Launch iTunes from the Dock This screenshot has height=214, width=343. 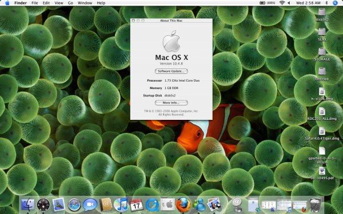(x=121, y=205)
